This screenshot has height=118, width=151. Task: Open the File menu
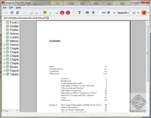click(5, 8)
